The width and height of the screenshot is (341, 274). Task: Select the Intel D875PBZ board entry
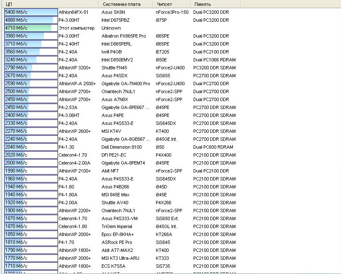116,20
